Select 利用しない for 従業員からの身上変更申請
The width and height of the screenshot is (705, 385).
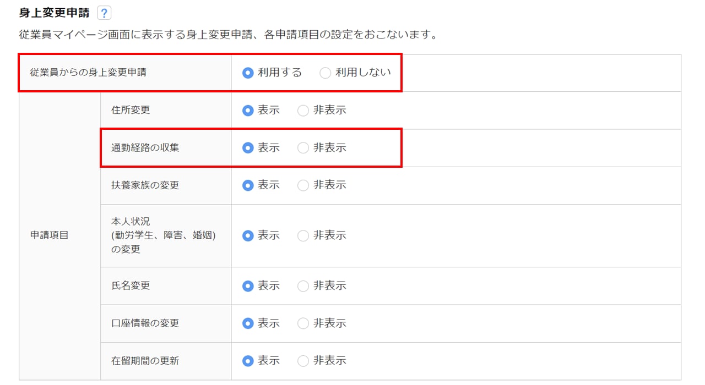coord(326,73)
